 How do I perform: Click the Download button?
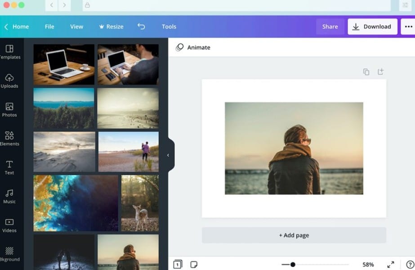click(372, 27)
